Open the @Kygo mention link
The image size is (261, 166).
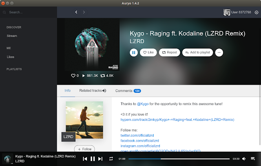pos(143,104)
